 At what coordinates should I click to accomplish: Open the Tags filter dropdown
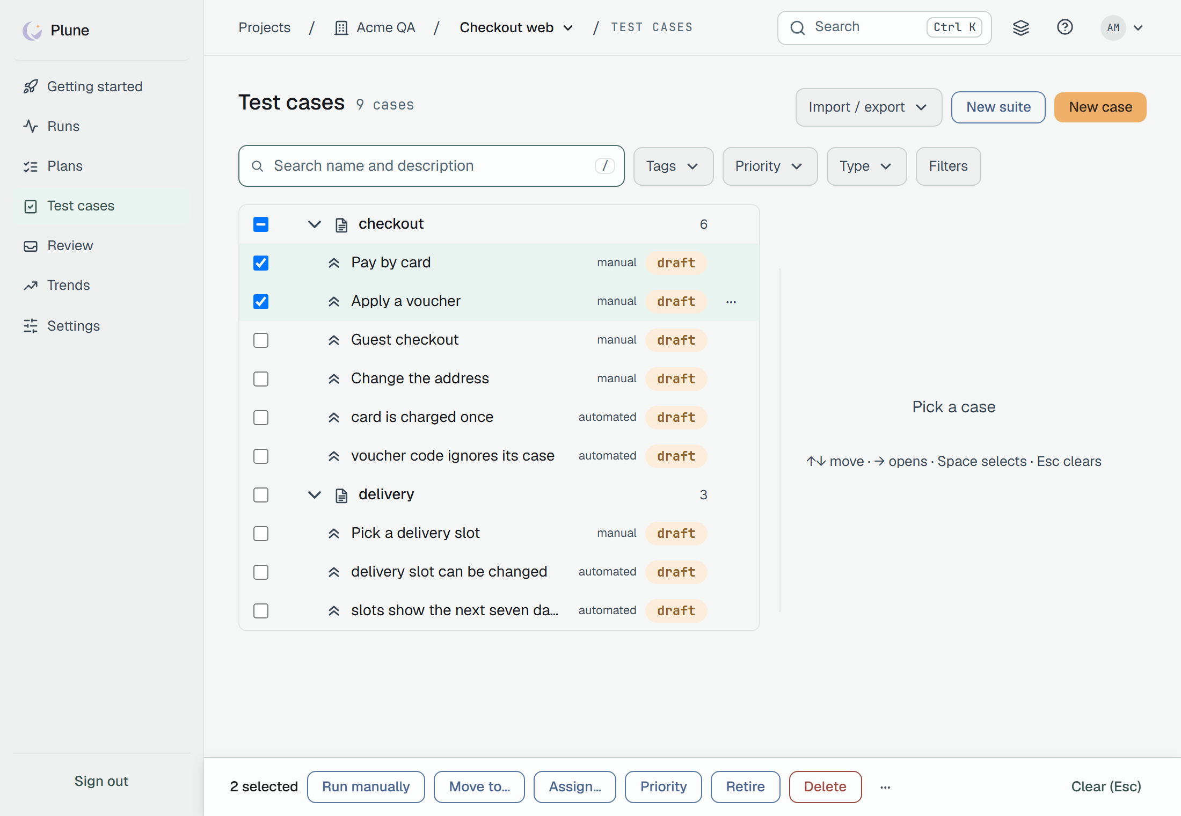tap(673, 166)
